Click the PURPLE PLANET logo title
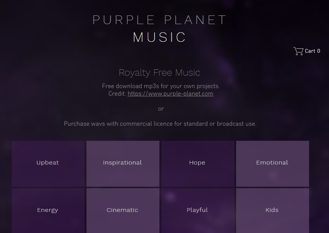 160,20
